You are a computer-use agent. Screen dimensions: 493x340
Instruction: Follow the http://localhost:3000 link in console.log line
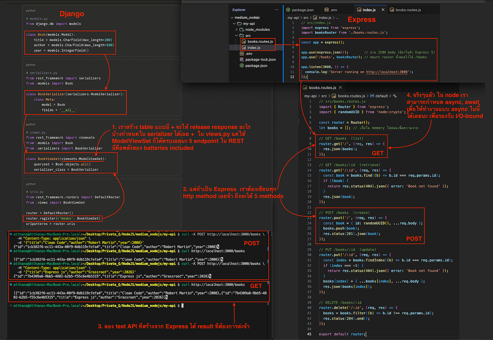coord(387,72)
